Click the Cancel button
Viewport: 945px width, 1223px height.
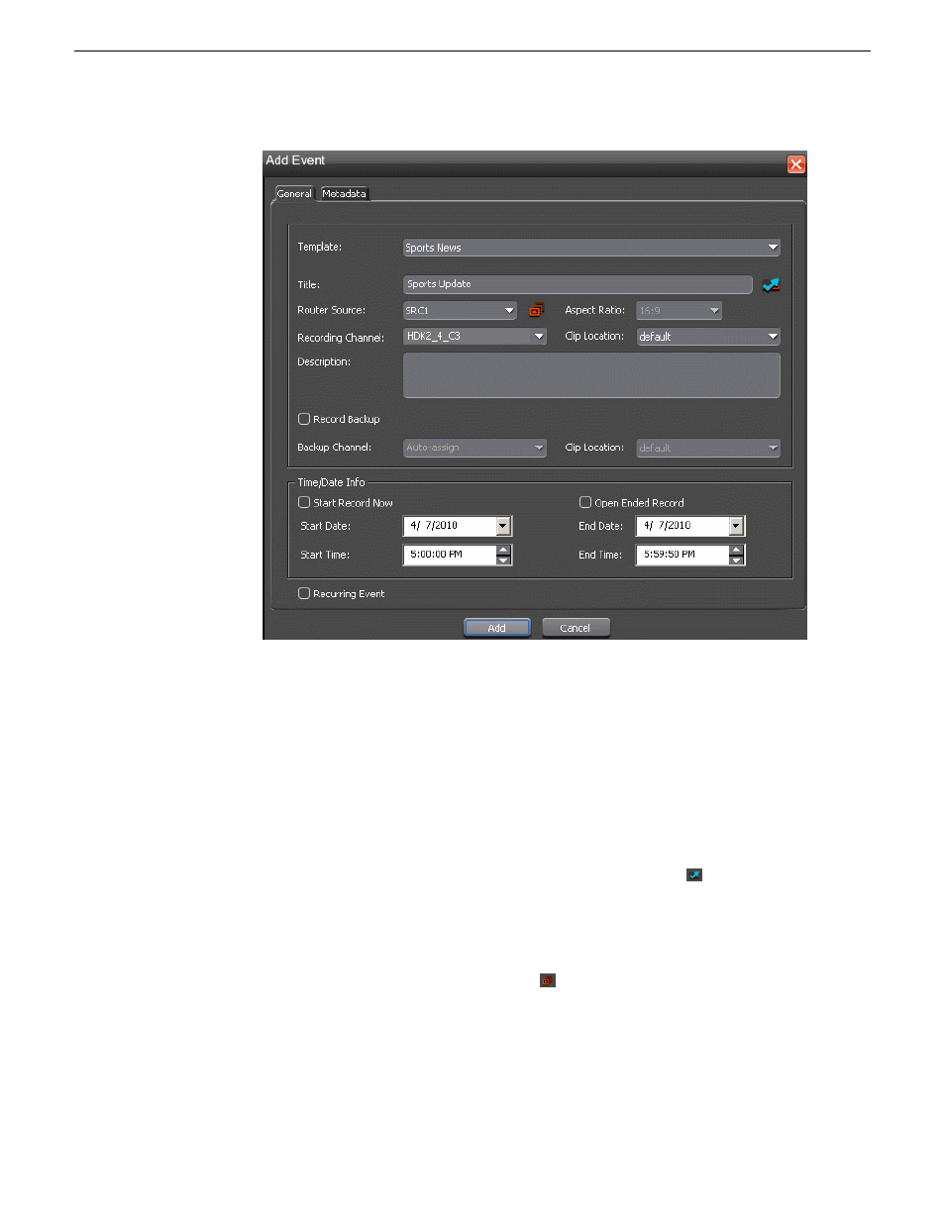click(x=576, y=628)
